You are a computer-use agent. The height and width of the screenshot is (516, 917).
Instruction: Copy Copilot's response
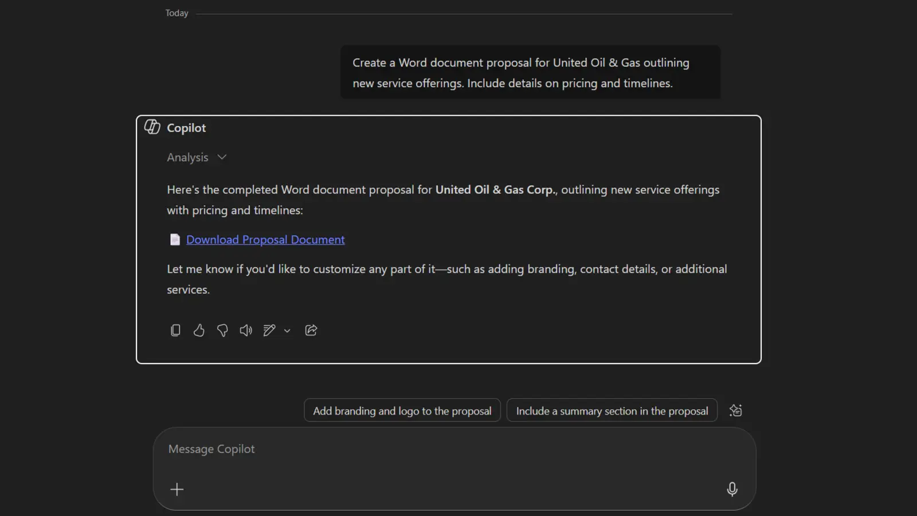175,330
